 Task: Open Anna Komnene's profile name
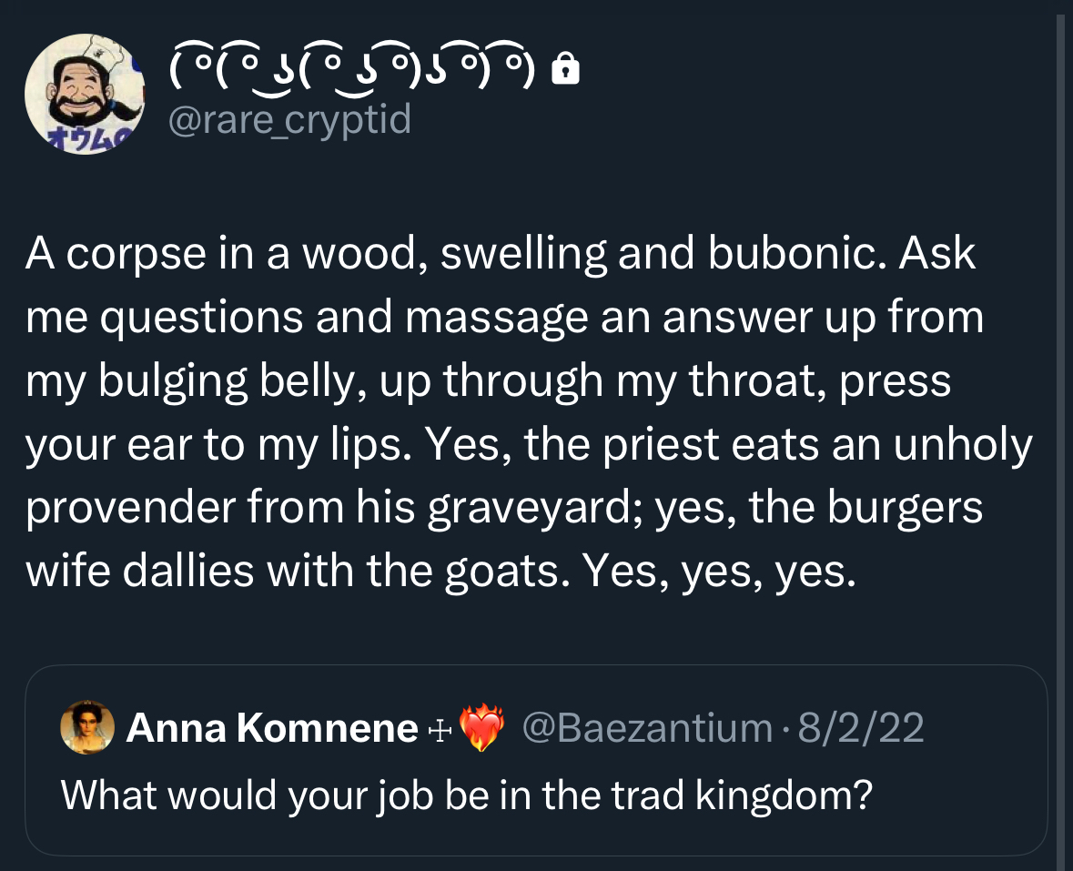click(270, 728)
